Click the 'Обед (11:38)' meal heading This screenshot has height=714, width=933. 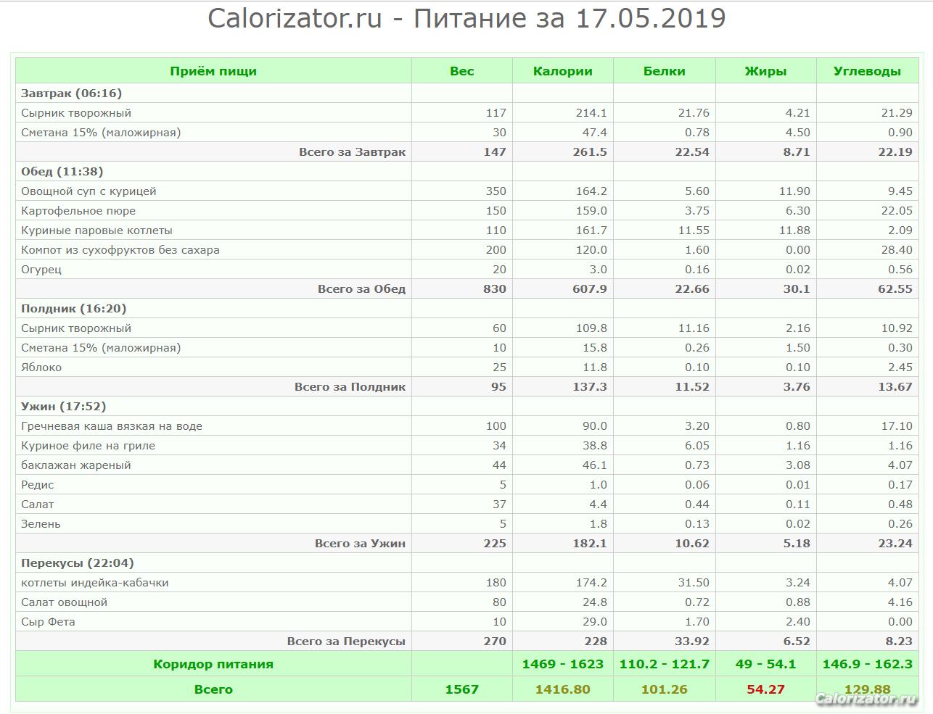click(62, 172)
